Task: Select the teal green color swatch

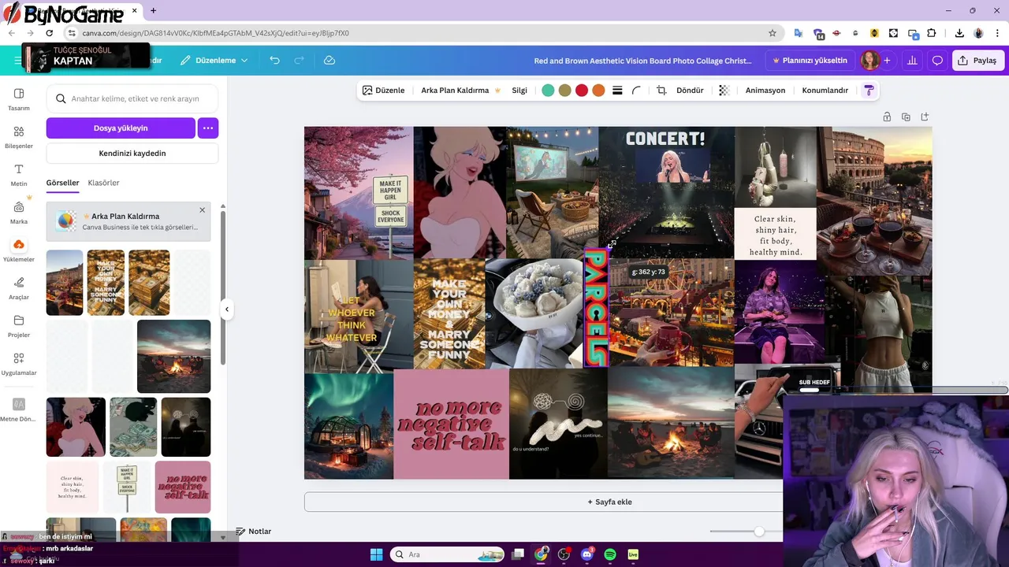Action: pos(548,91)
